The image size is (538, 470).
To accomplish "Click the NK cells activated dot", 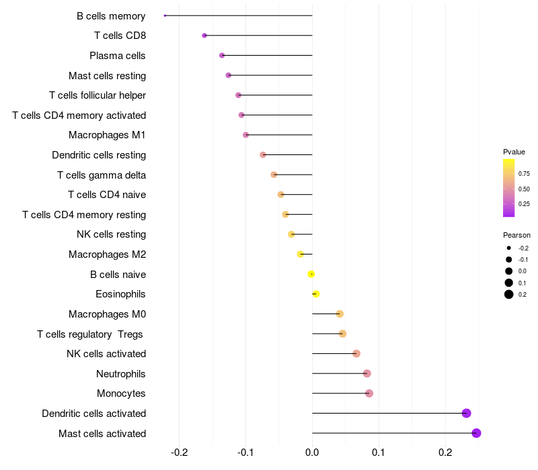I will pyautogui.click(x=356, y=354).
